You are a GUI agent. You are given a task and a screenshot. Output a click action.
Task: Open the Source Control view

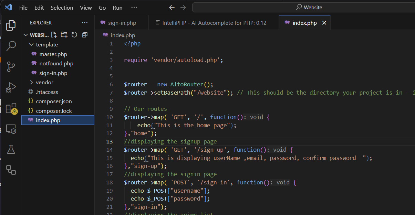[11, 67]
